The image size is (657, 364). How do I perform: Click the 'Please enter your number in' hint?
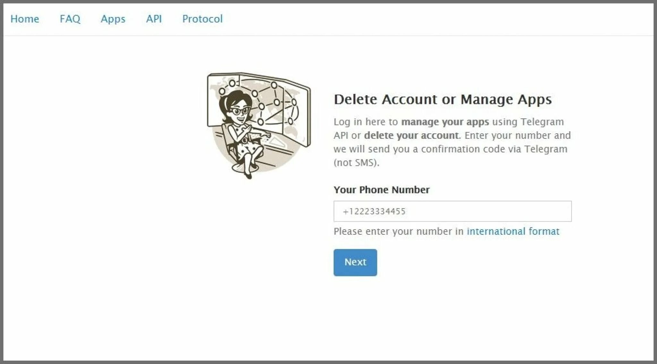coord(398,231)
